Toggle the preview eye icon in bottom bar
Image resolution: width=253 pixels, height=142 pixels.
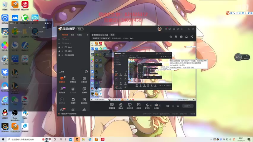tap(173, 106)
